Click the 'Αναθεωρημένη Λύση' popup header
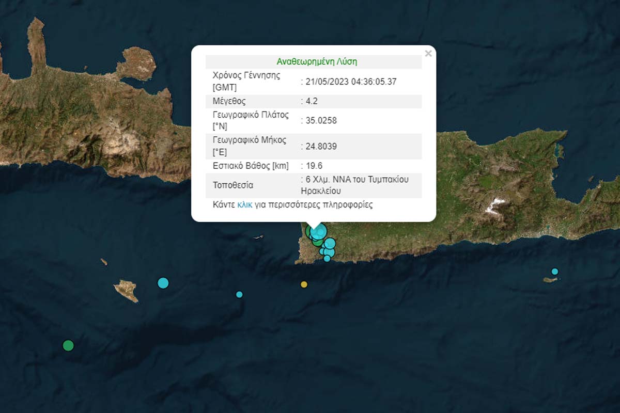Screen dimensions: 620x413 317,62
